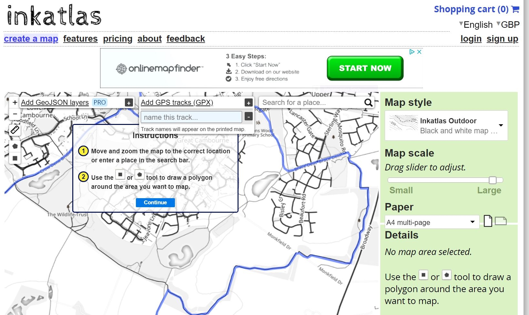Click the map scale slider handle
Image resolution: width=529 pixels, height=315 pixels.
pos(493,180)
